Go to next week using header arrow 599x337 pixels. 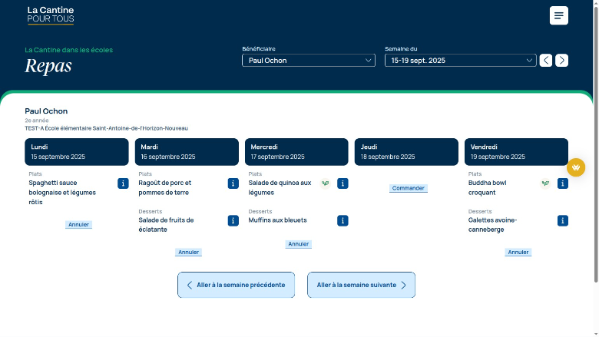(562, 61)
